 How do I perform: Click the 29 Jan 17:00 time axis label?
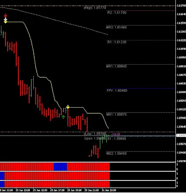(x=57, y=190)
